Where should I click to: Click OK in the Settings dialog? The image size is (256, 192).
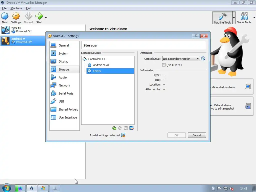(x=176, y=135)
